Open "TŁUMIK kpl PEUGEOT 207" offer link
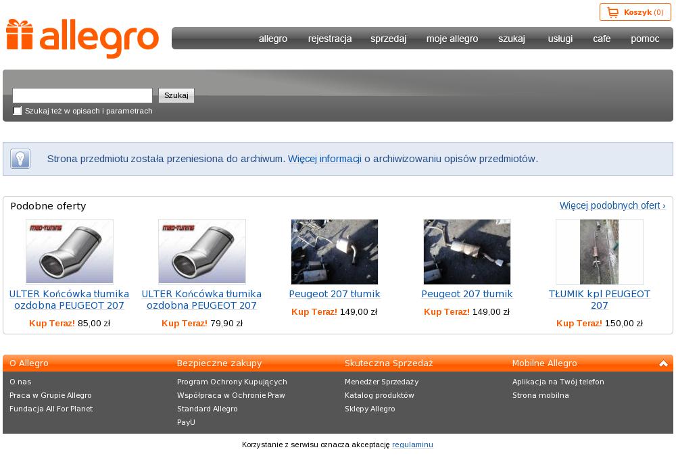Image resolution: width=676 pixels, height=458 pixels. [599, 299]
